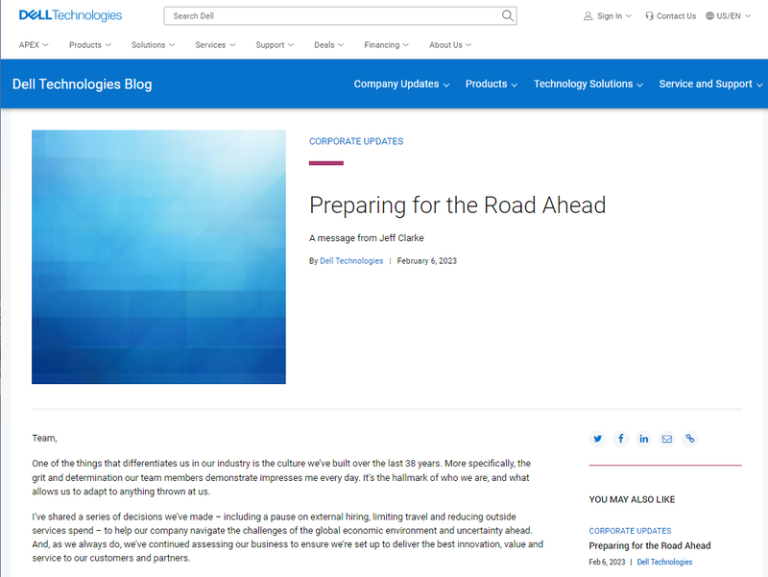
Task: Click the CORPORATE UPDATES category heading
Action: [x=356, y=141]
